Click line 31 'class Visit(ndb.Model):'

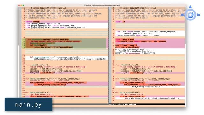tap(38, 65)
